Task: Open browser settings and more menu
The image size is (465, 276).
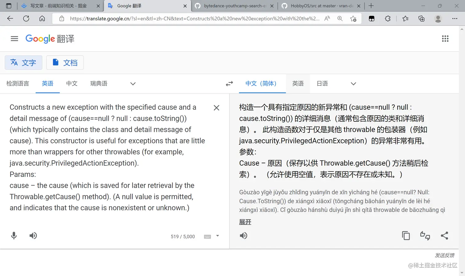Action: pos(455,18)
